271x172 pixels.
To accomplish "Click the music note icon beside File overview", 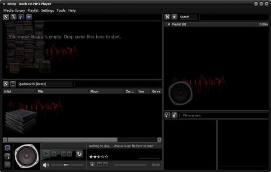I will tap(167, 116).
